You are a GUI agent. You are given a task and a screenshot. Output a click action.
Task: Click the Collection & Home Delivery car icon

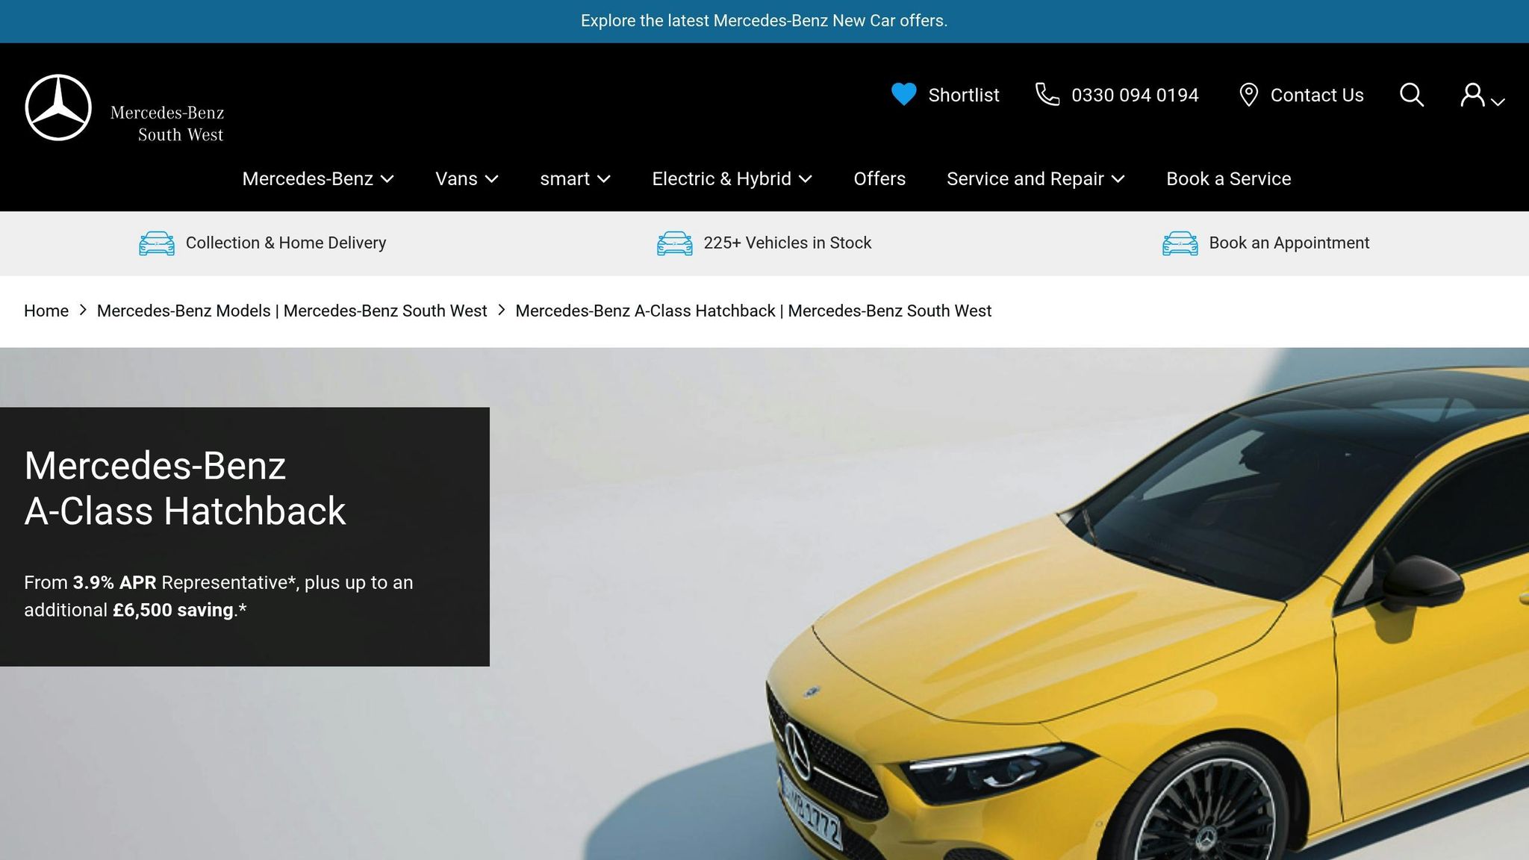coord(157,243)
